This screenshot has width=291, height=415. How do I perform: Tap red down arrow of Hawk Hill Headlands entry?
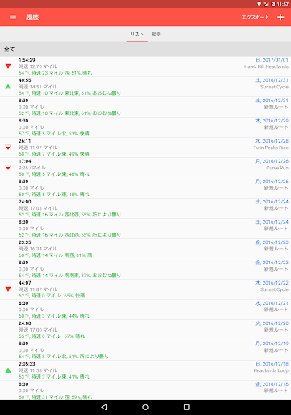(x=8, y=66)
